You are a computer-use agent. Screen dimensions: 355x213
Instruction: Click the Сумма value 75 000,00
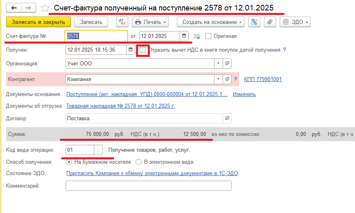(88, 134)
